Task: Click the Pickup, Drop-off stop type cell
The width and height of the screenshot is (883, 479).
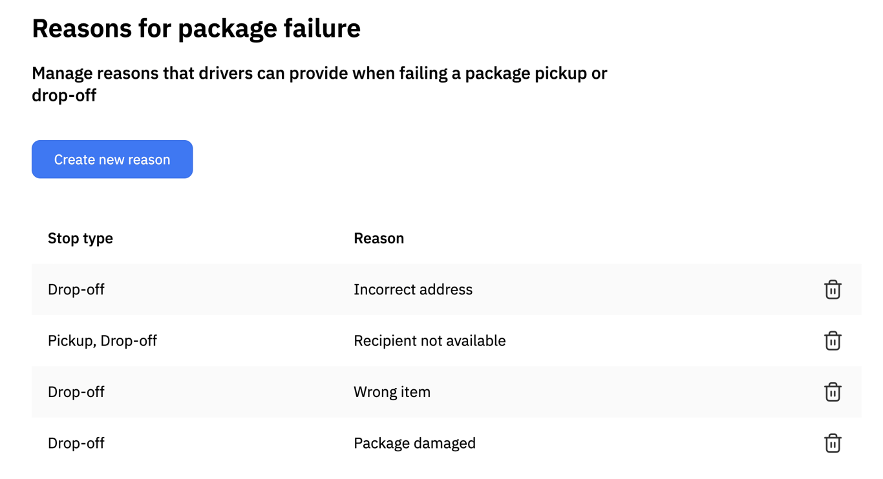Action: [x=102, y=340]
